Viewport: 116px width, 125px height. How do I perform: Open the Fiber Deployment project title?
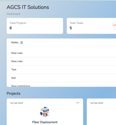click(45, 122)
